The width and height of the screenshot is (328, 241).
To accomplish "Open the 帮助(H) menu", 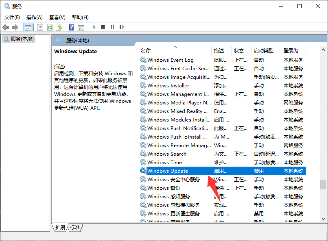I will (80, 17).
